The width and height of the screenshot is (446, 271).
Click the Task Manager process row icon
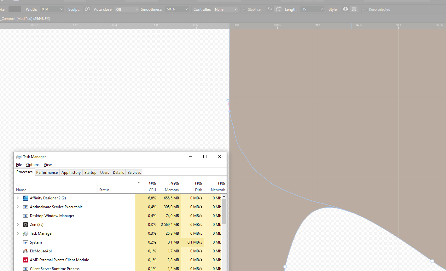click(x=26, y=233)
